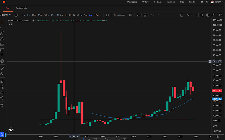Select the Text drawing tool

2,55
